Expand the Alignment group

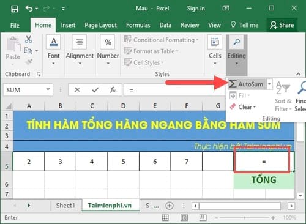coord(80,50)
